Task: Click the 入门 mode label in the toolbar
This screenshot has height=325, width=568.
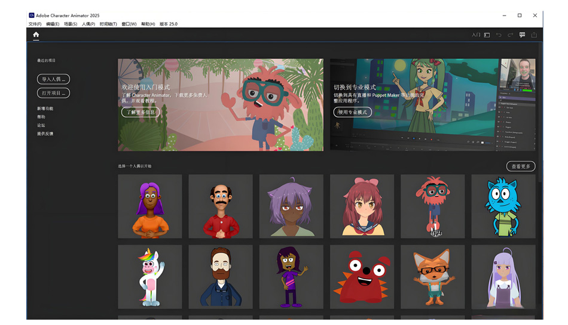Action: coord(476,35)
